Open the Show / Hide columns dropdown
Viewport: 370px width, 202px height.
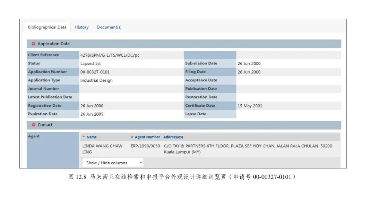[113, 163]
